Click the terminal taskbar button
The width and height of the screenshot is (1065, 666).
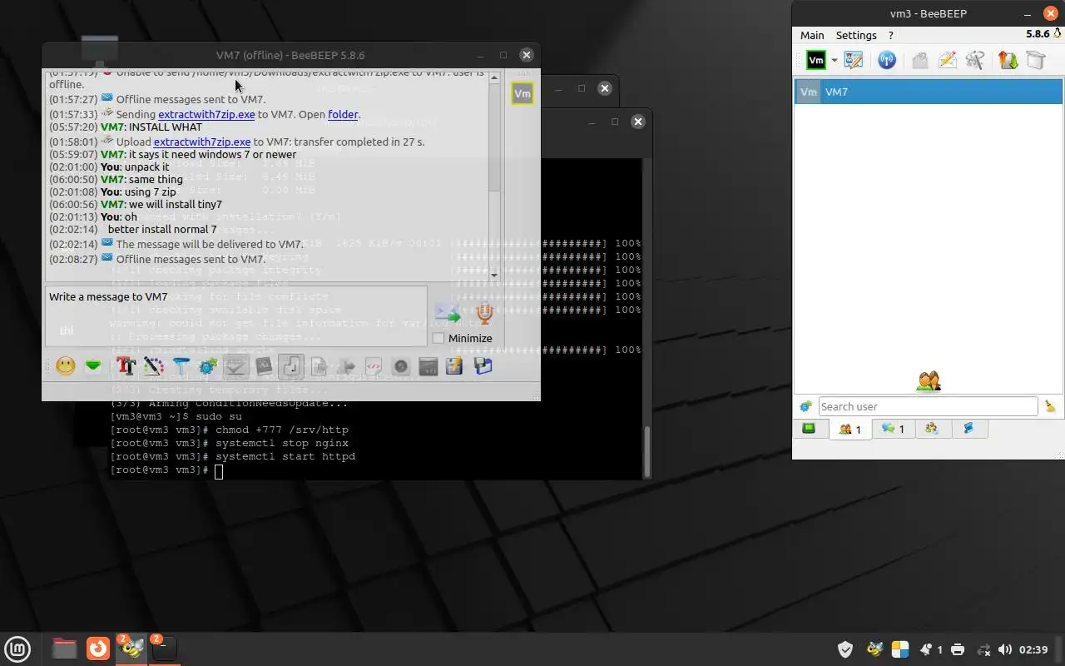point(164,648)
